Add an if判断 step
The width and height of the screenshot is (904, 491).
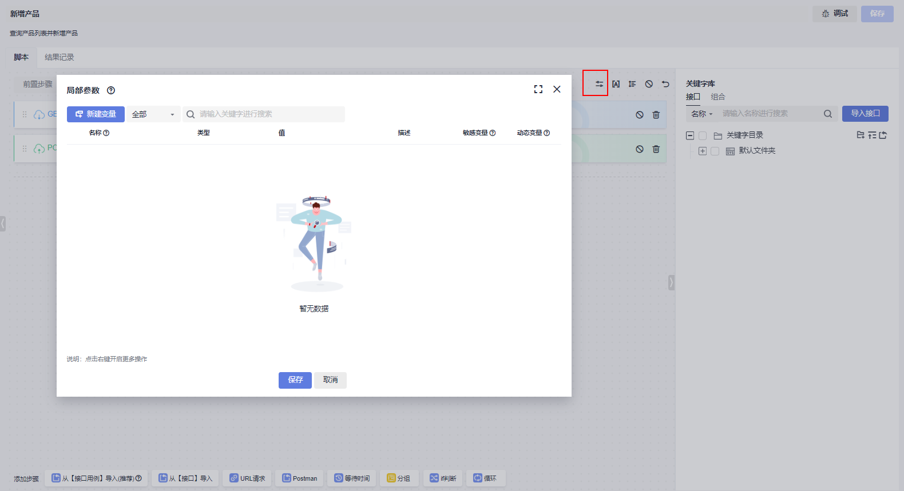pos(443,478)
